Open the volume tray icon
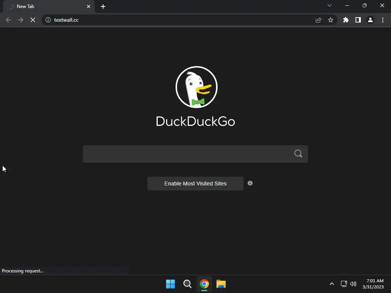391x293 pixels. coord(353,284)
